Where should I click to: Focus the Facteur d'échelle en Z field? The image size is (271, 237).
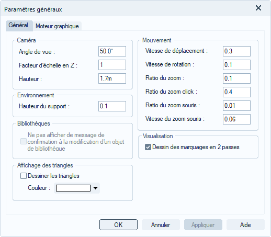click(112, 65)
